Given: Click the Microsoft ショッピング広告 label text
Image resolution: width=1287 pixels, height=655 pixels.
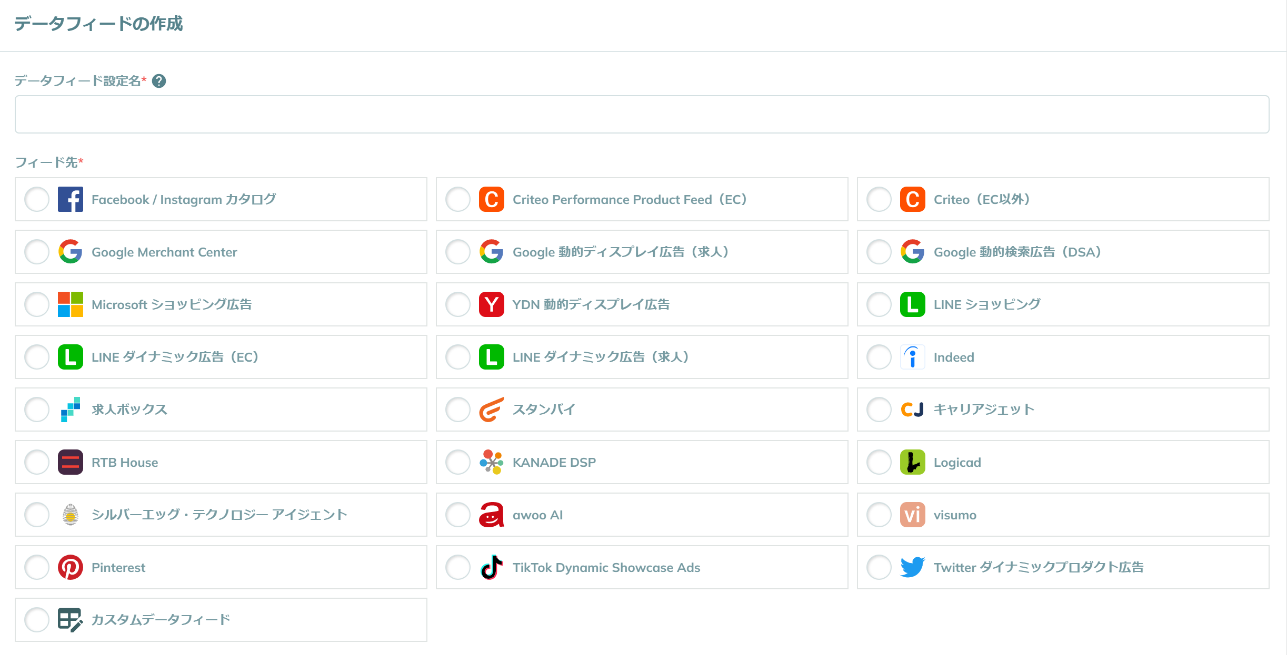Looking at the screenshot, I should click(x=172, y=304).
